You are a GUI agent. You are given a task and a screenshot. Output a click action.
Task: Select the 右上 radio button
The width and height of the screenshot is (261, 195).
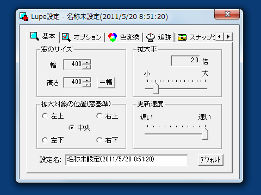coord(100,116)
